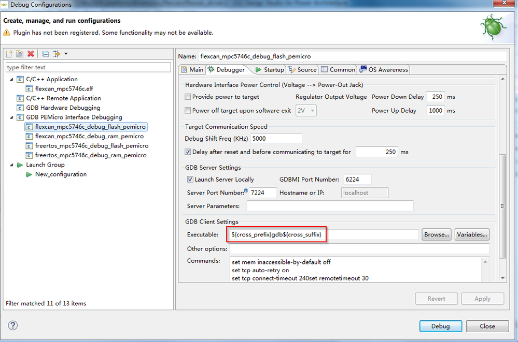
Task: Click the Server Parameters field
Action: (x=330, y=206)
